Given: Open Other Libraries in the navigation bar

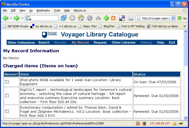Looking at the screenshot, I should (124, 43).
